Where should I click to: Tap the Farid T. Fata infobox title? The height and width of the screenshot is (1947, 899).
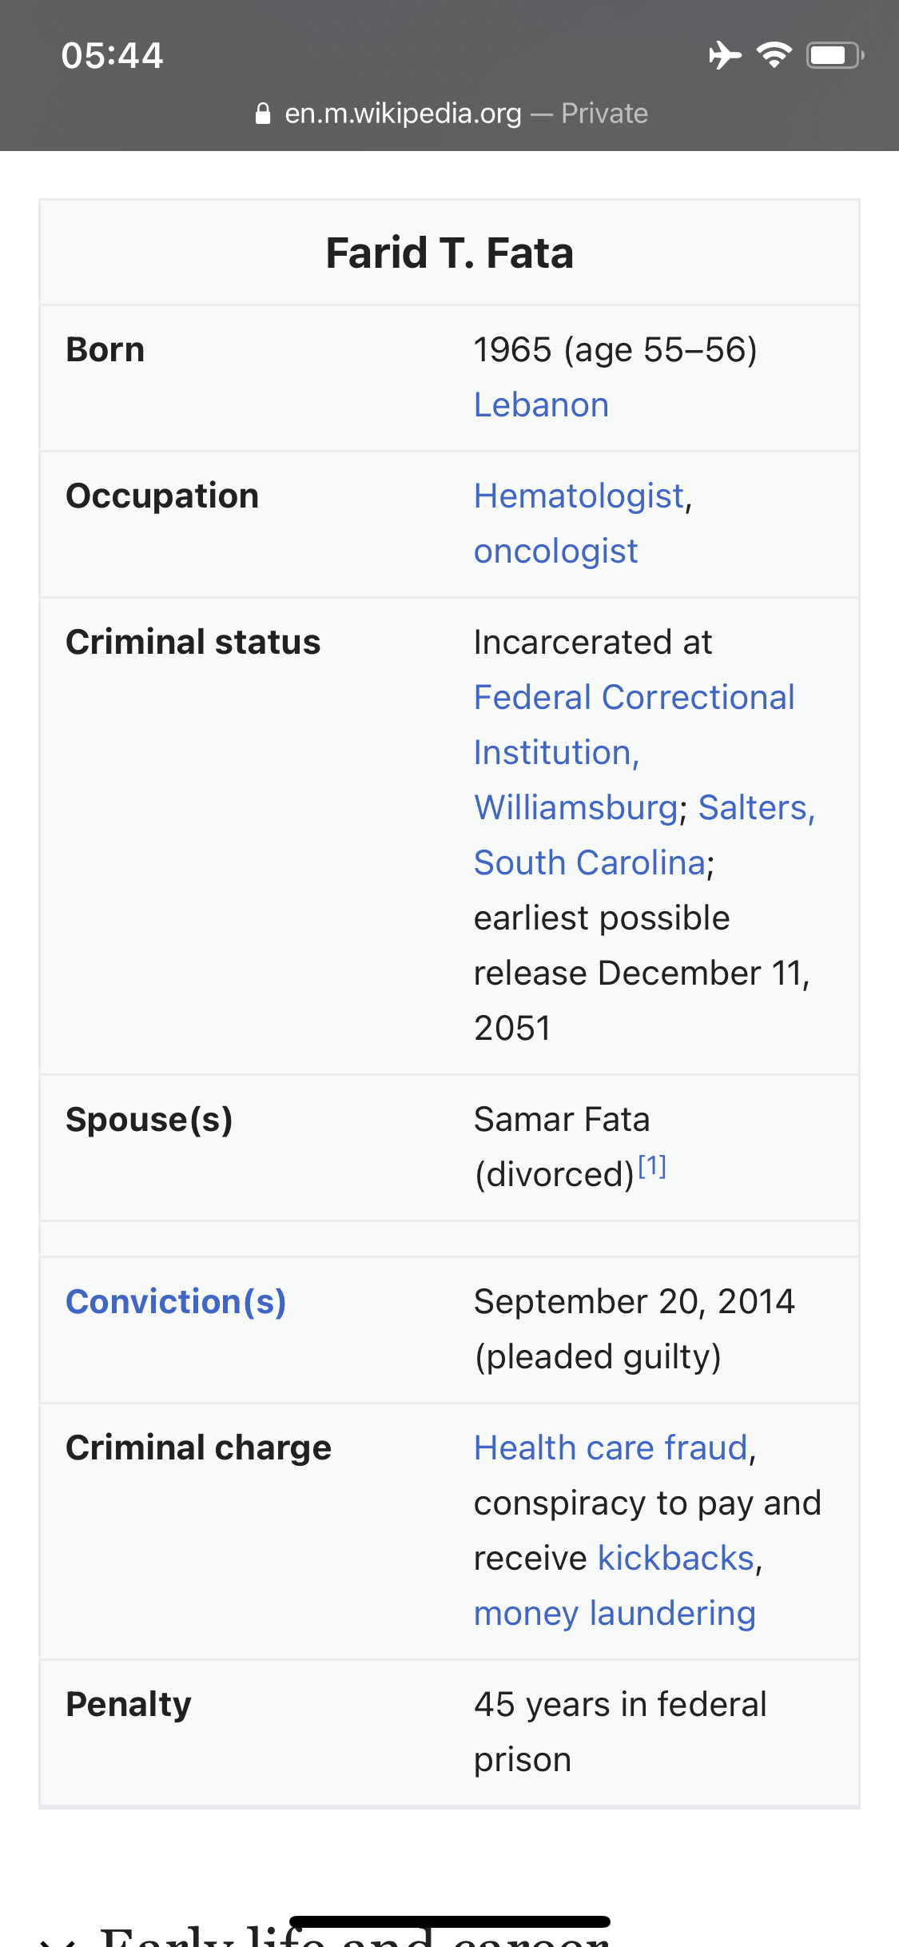tap(450, 253)
